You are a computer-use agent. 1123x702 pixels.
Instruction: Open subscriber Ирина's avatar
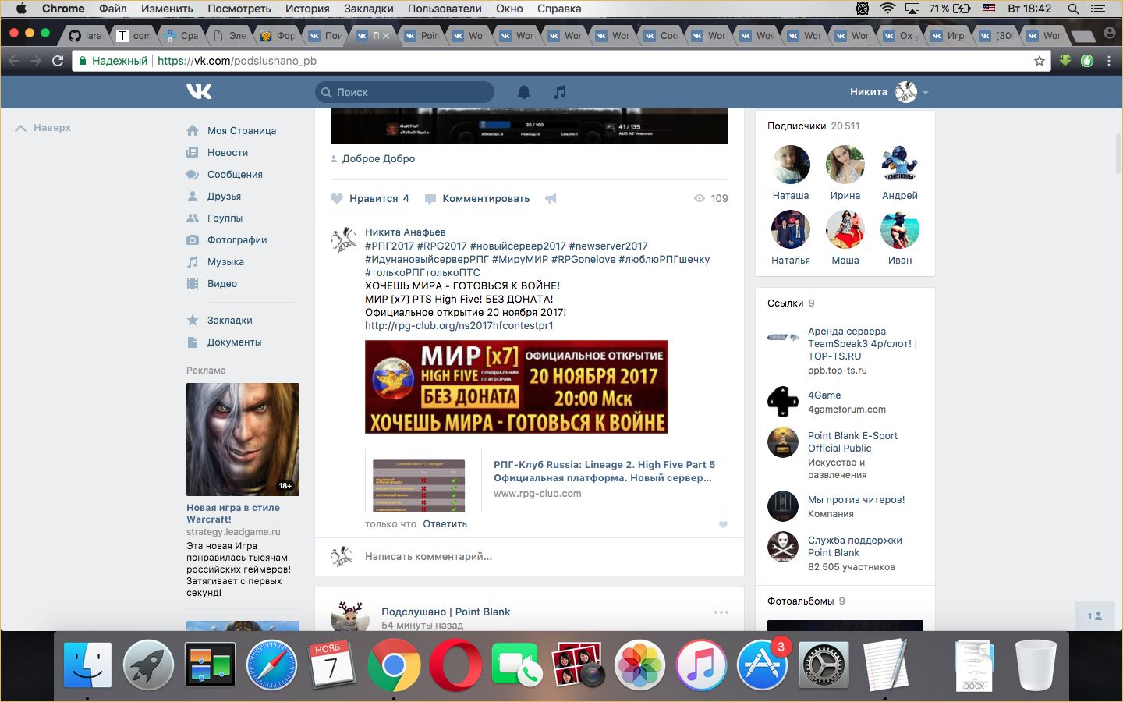[x=845, y=165]
